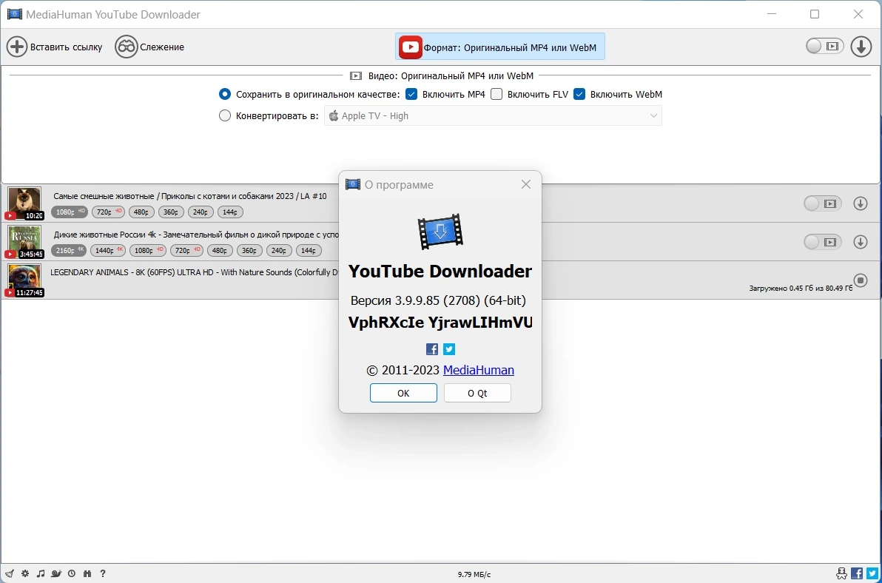Image resolution: width=882 pixels, height=583 pixels.
Task: Select 480p for Самые смешные животные
Action: pyautogui.click(x=141, y=212)
